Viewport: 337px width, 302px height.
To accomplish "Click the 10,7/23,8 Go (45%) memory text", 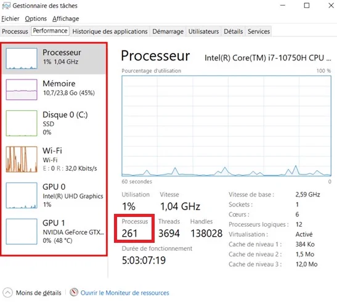I will (x=69, y=93).
